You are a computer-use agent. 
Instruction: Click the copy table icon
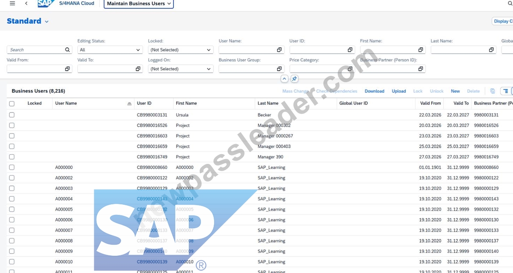(492, 91)
